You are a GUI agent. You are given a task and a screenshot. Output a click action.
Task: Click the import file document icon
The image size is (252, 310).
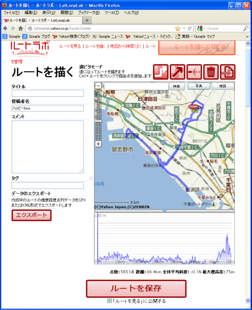(x=228, y=72)
